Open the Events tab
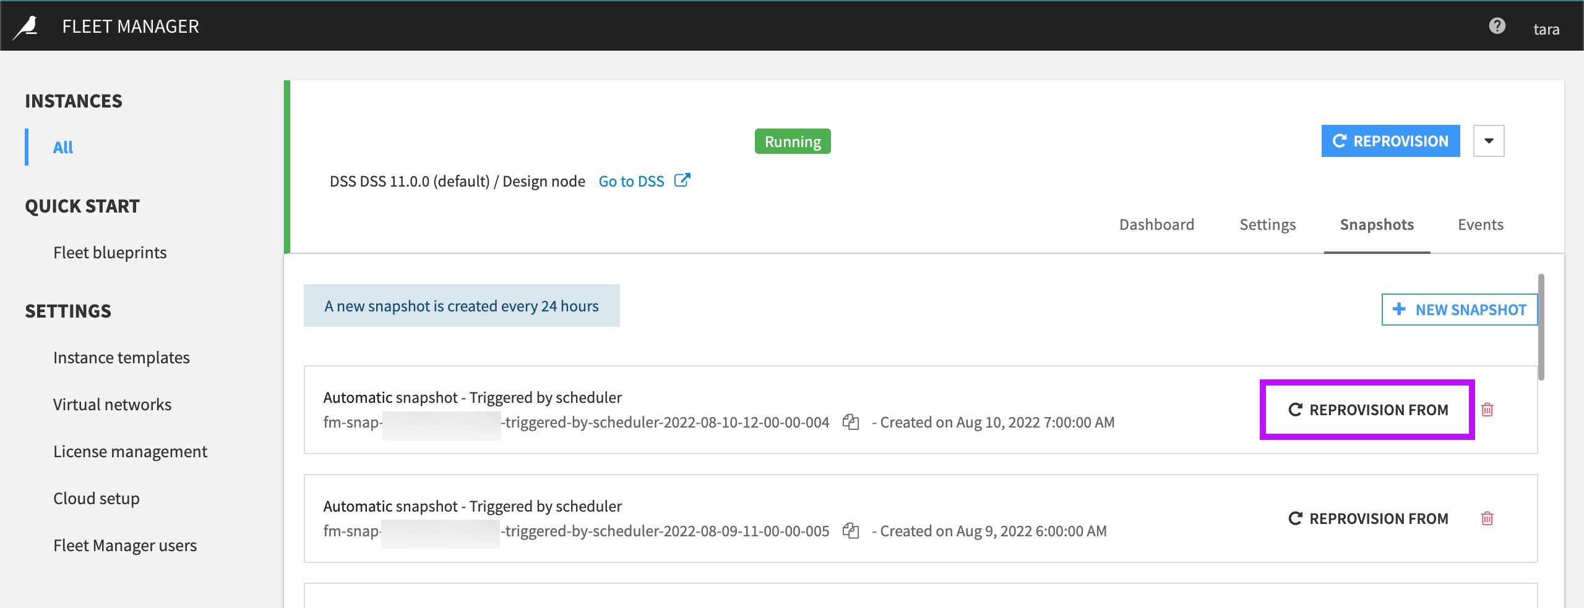The width and height of the screenshot is (1584, 608). tap(1480, 224)
